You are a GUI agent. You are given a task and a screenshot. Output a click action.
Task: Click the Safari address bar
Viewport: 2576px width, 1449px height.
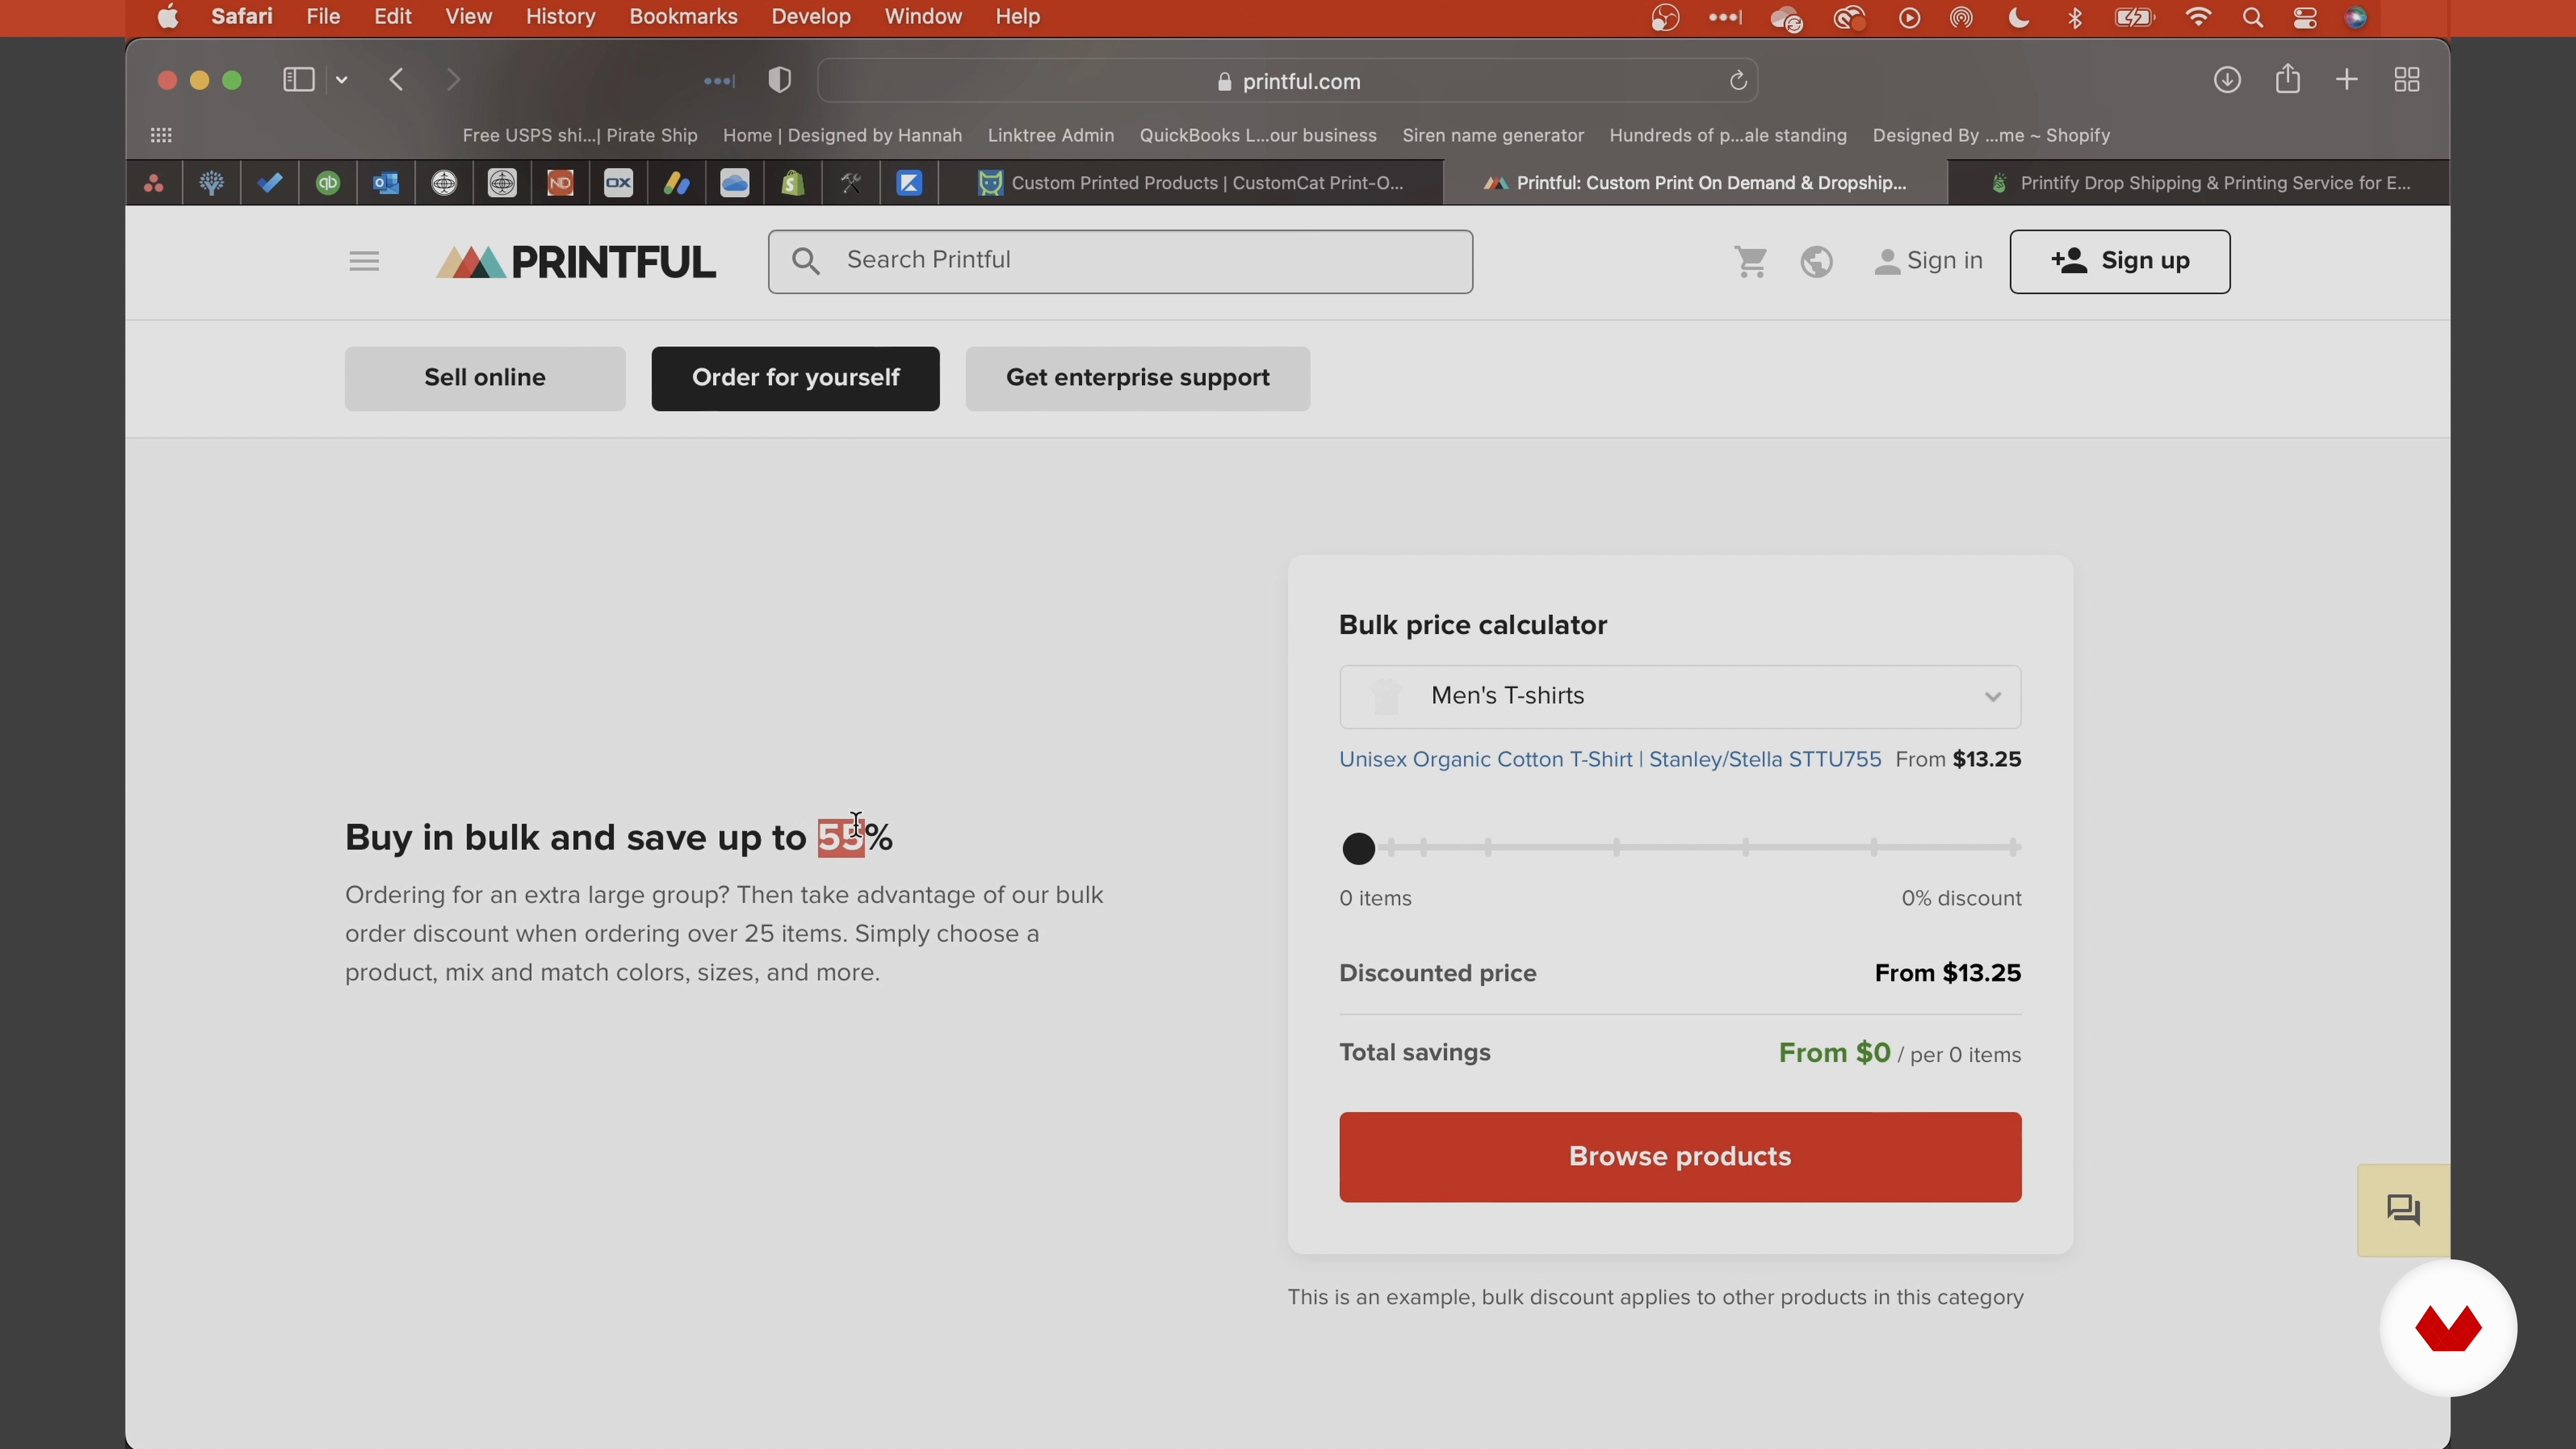tap(1288, 81)
